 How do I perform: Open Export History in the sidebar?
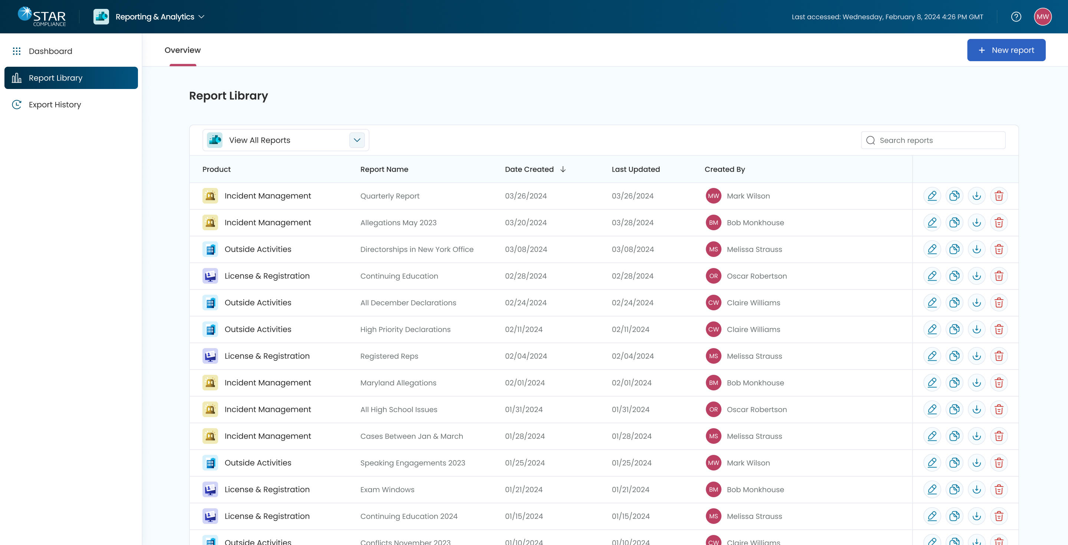(x=55, y=105)
